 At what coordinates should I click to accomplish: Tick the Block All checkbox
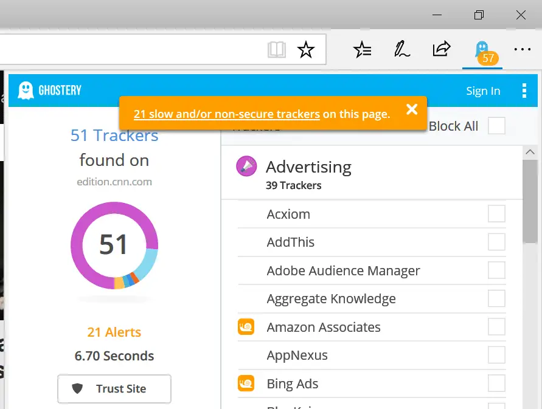click(x=497, y=126)
